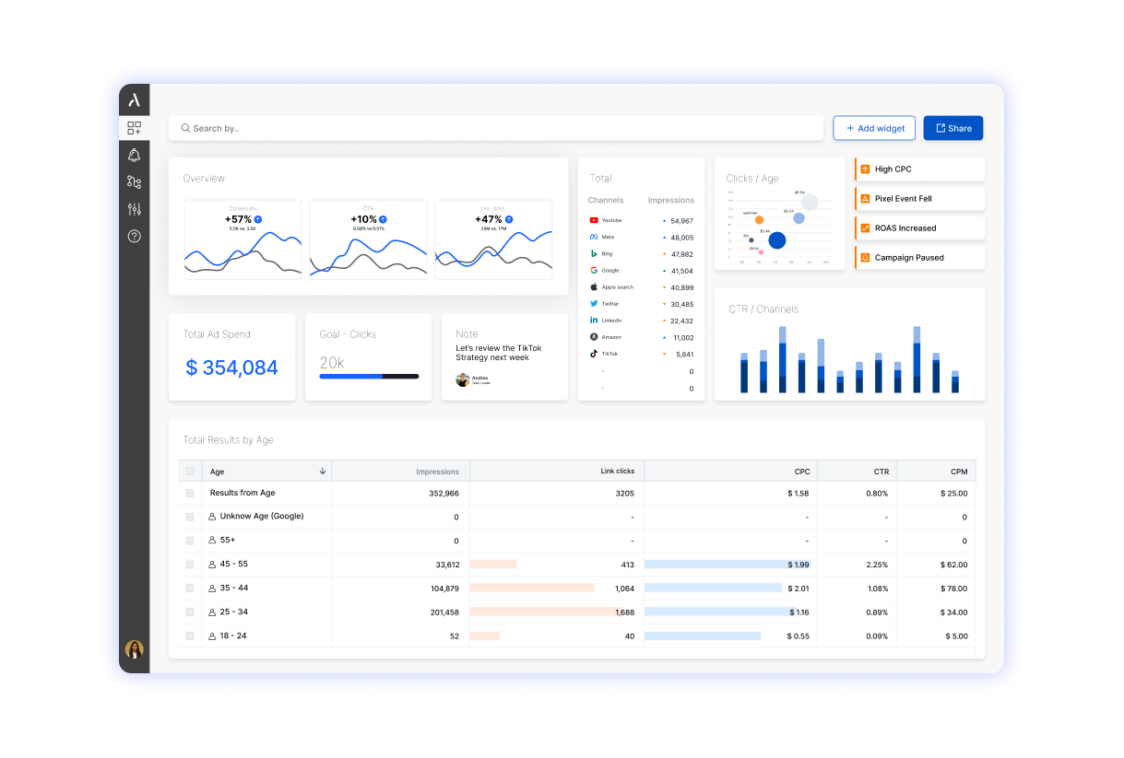1124x758 pixels.
Task: Click the ROAS Increased chart icon
Action: click(x=865, y=228)
